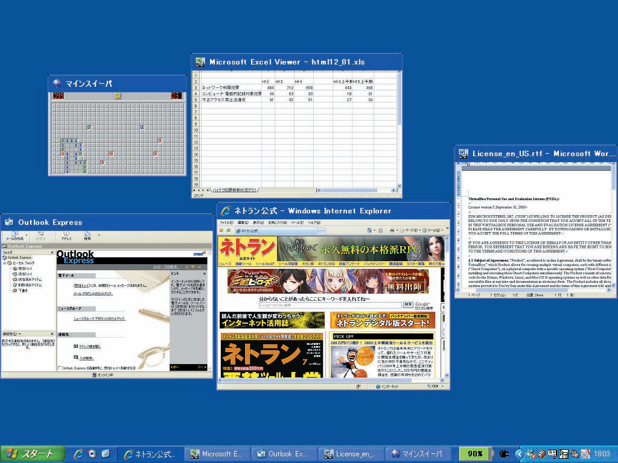
Task: Click the Internet Explorer title bar logo
Action: click(226, 210)
